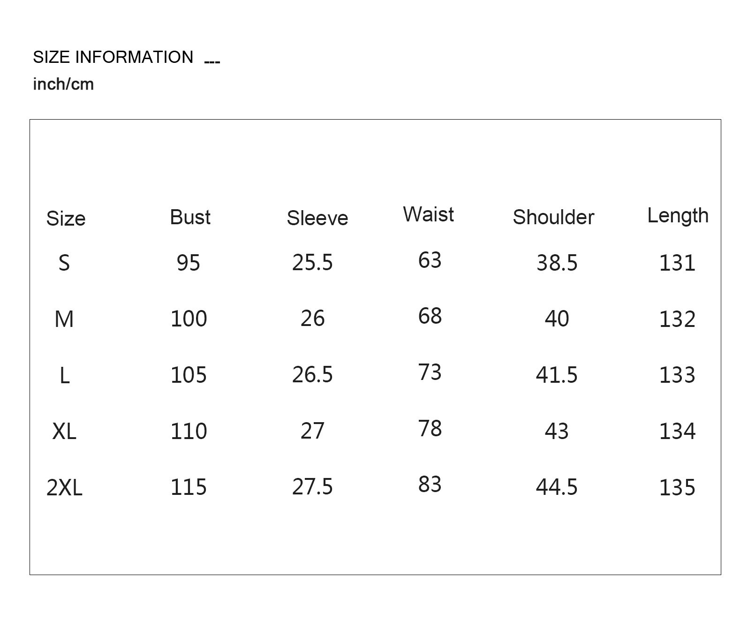The image size is (748, 637).
Task: Click shoulder value 44.5 for size 2XL
Action: click(557, 487)
